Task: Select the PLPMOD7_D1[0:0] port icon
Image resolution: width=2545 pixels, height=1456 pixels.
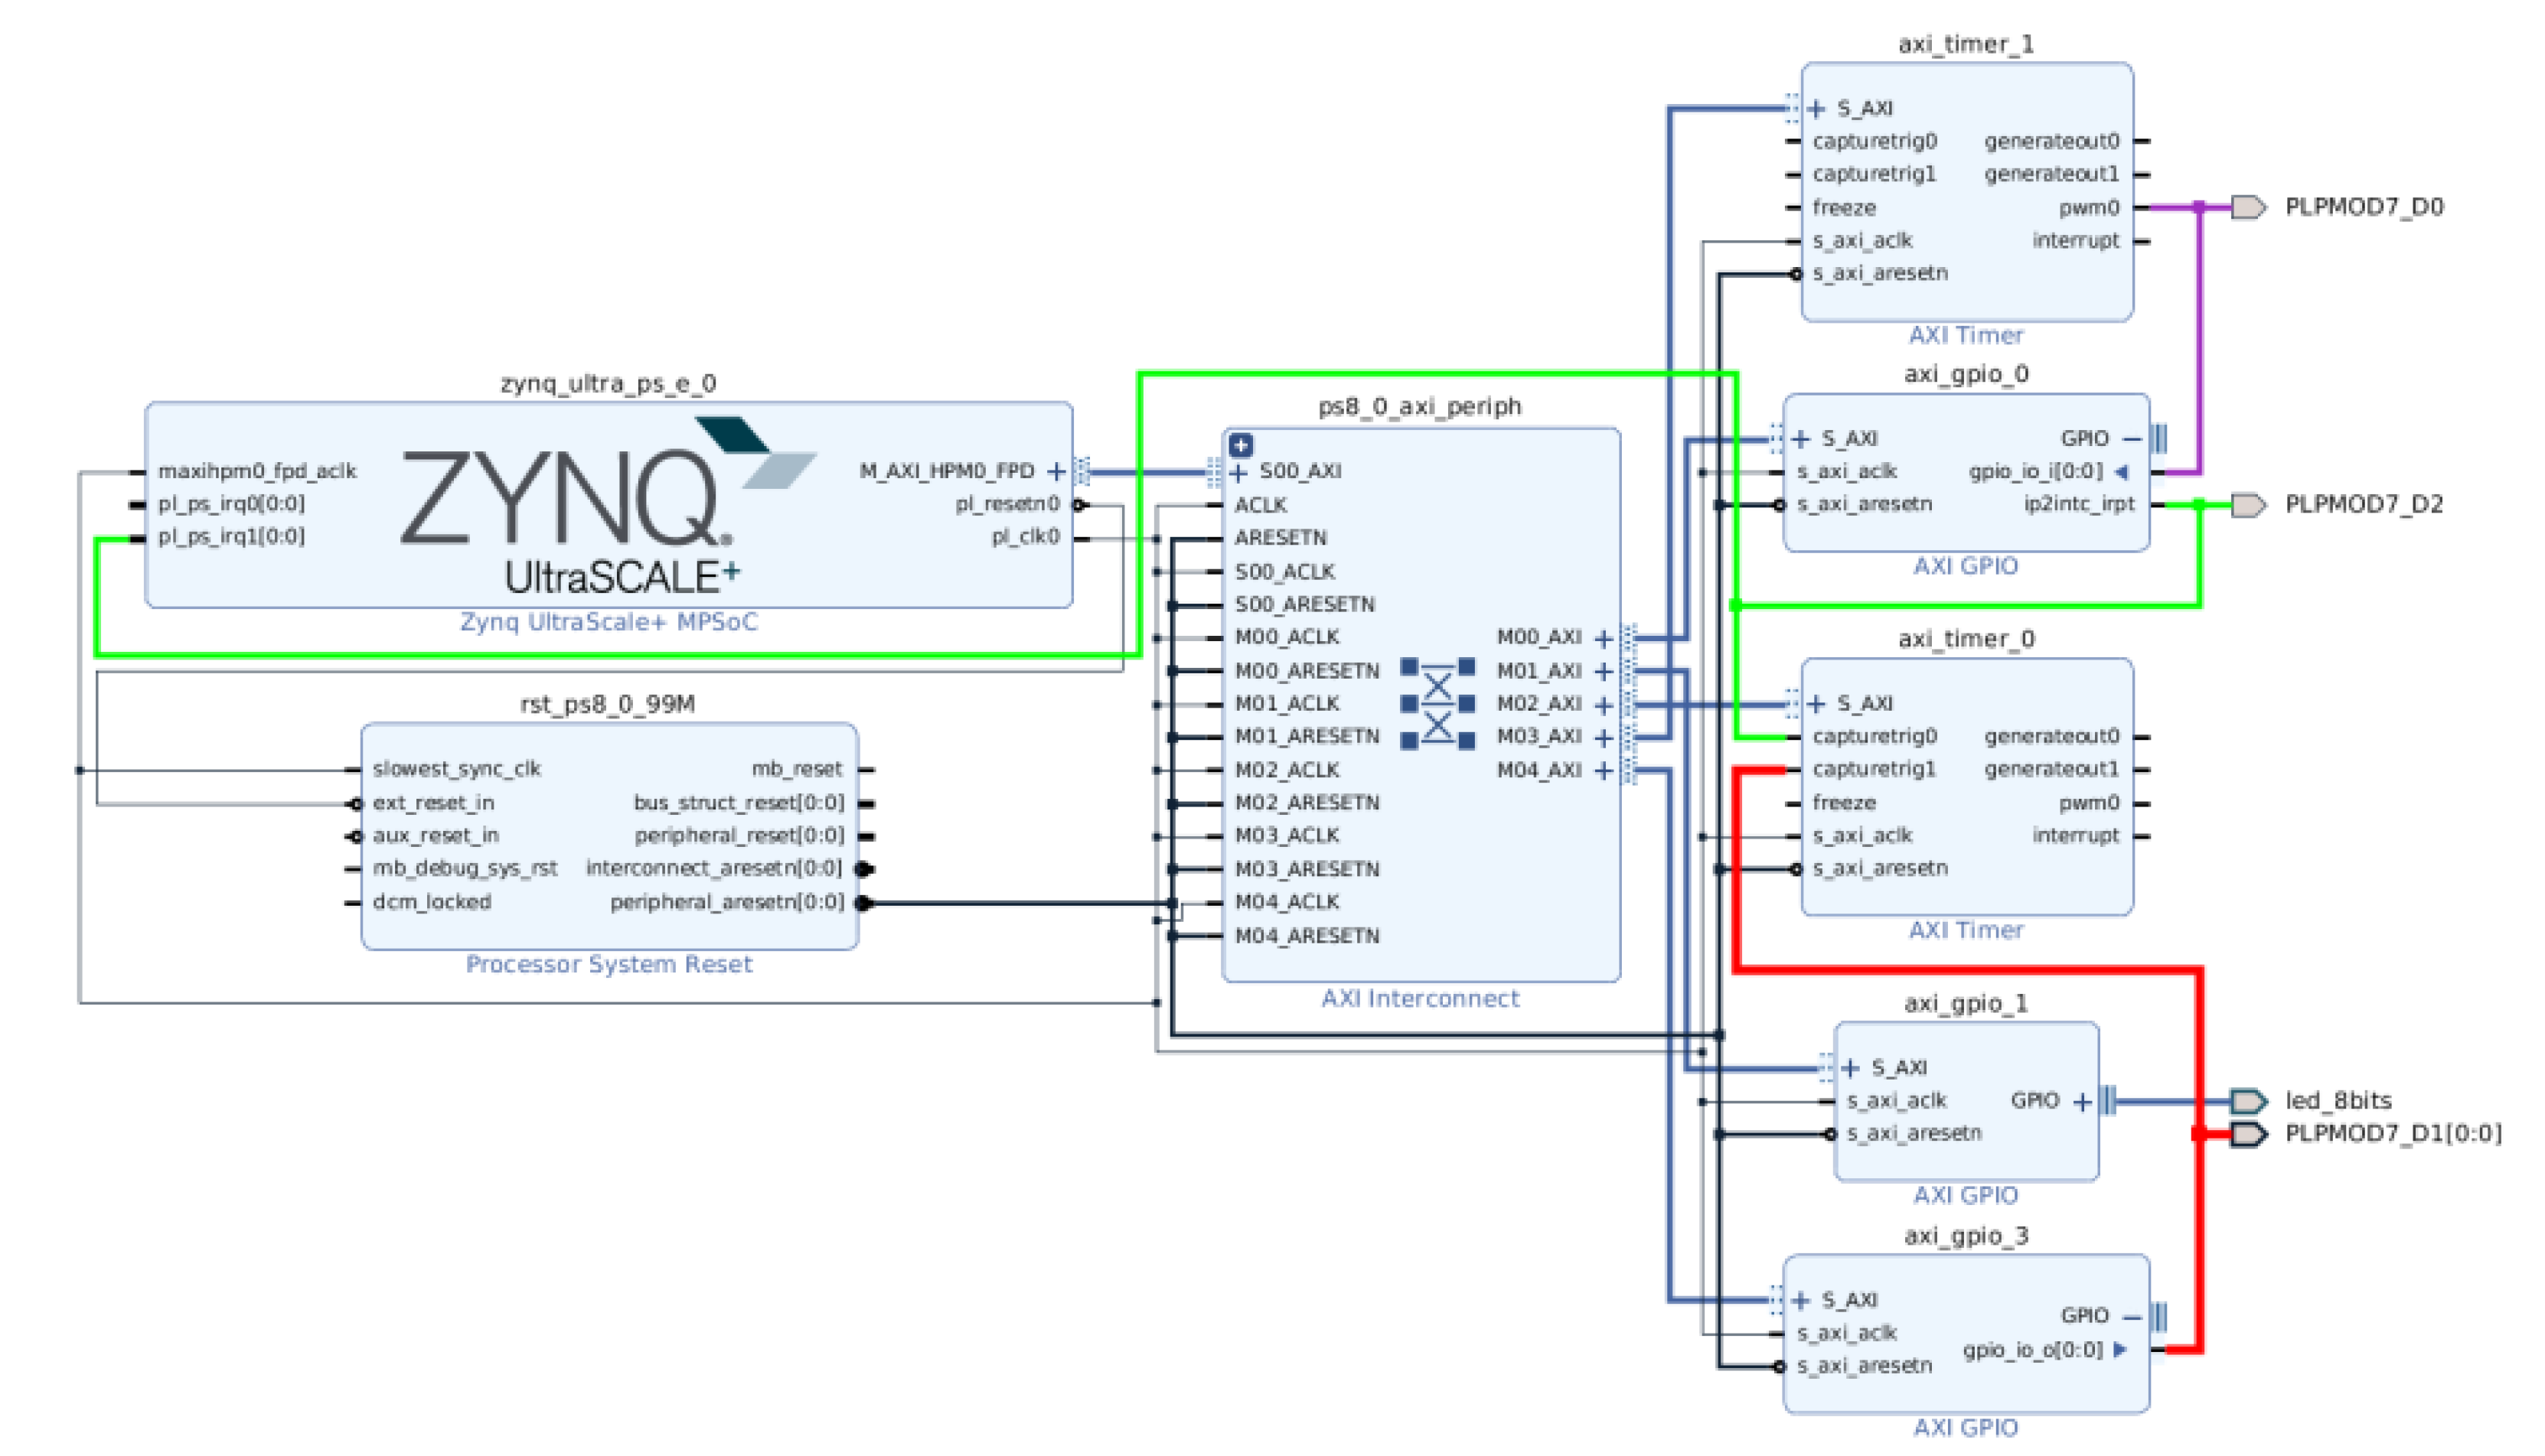Action: click(2249, 1134)
